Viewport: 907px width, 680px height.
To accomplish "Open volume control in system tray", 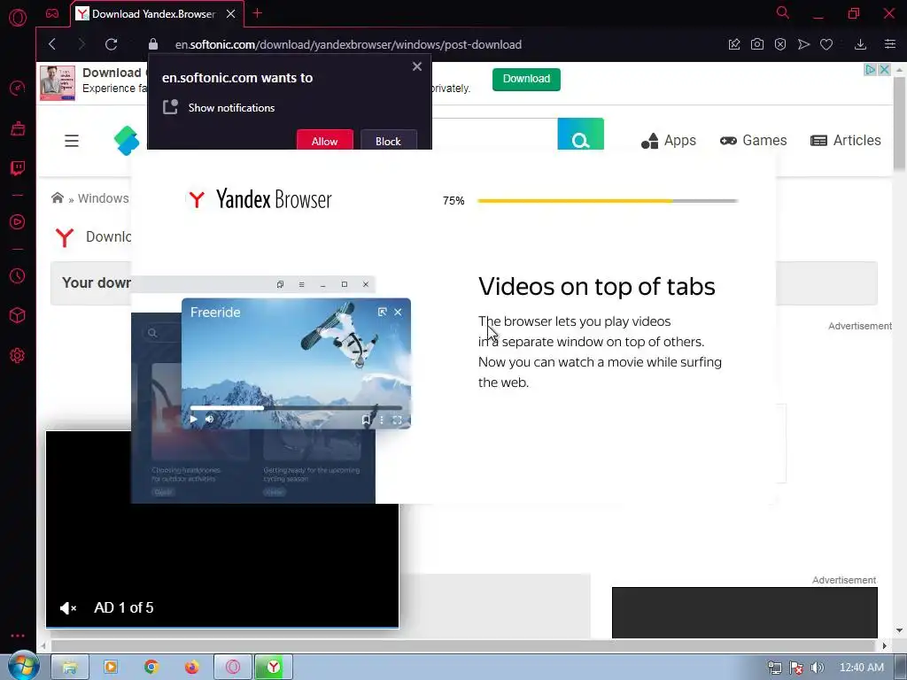I will pyautogui.click(x=818, y=668).
